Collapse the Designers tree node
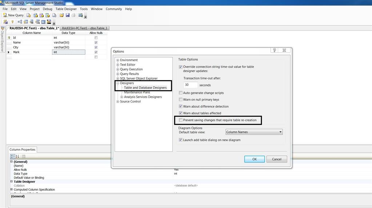372x208 pixels. (x=118, y=83)
